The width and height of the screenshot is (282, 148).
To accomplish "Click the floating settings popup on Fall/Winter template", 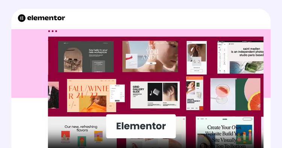I will click(117, 93).
